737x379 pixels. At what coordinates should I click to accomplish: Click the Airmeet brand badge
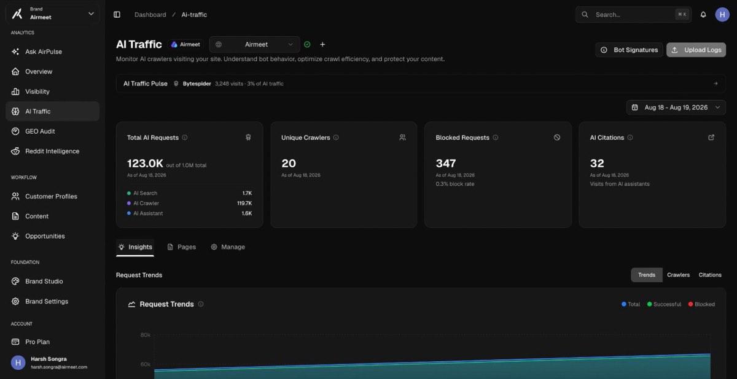click(185, 44)
